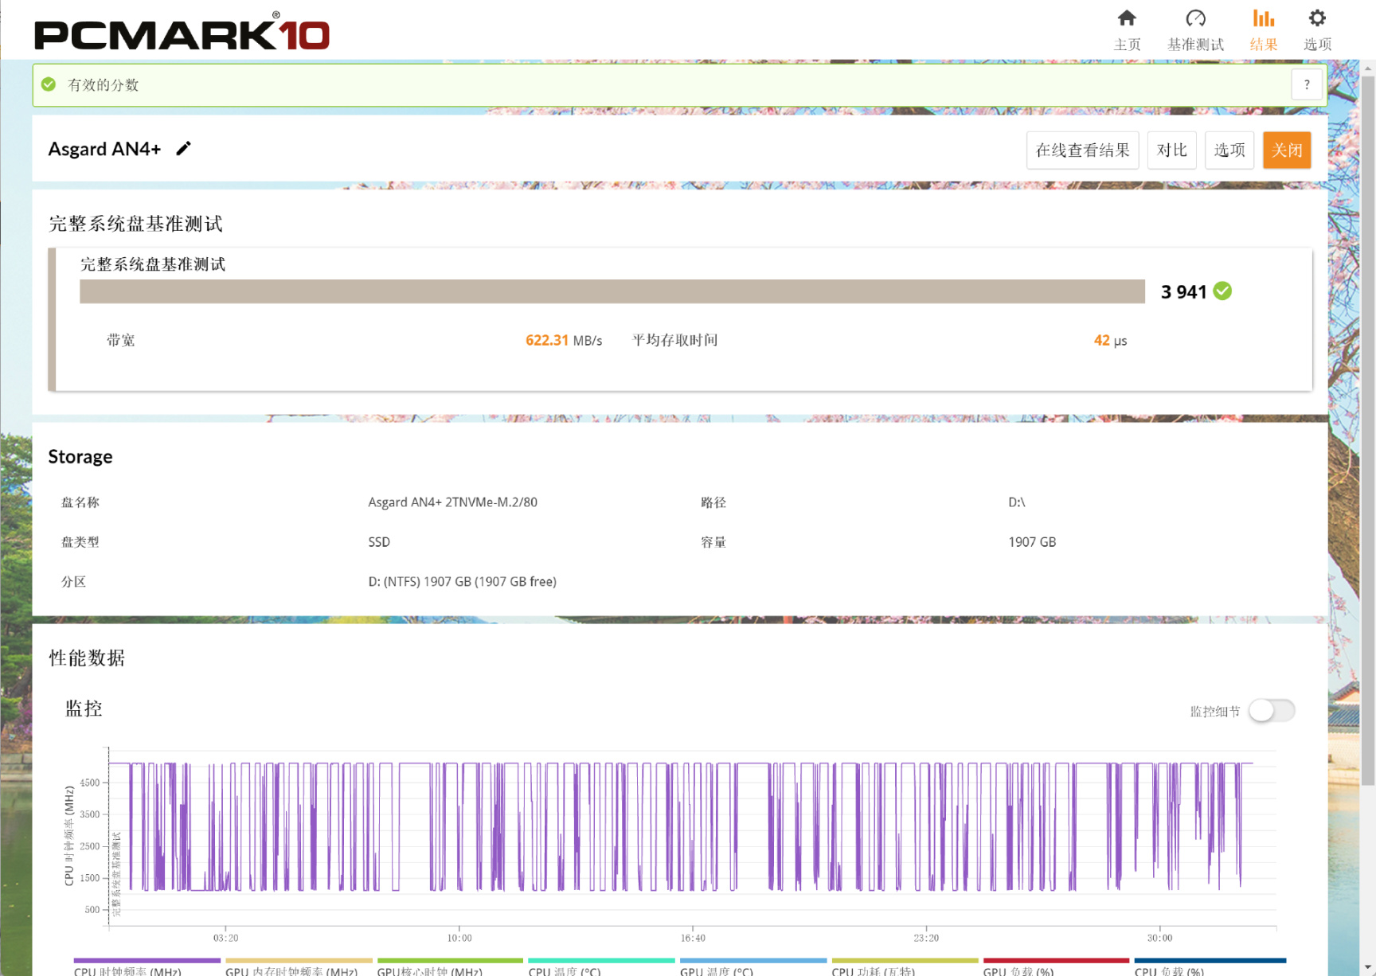
Task: Click the Storage section heading
Action: tap(80, 456)
